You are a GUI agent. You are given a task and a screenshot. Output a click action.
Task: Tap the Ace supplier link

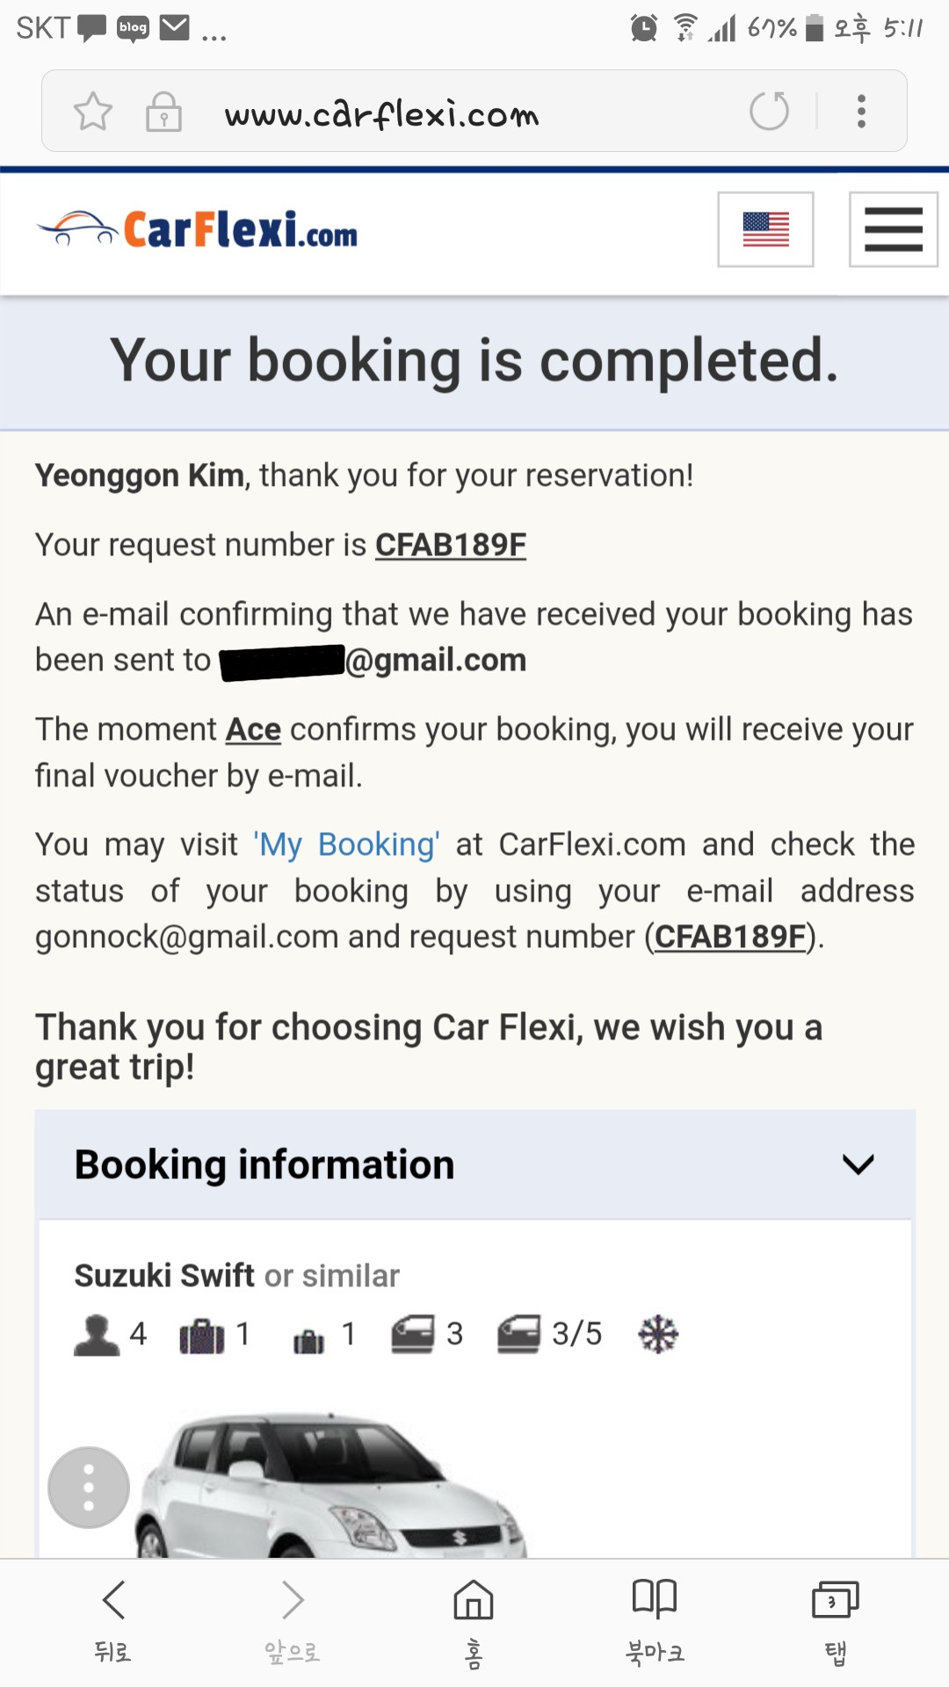point(253,729)
